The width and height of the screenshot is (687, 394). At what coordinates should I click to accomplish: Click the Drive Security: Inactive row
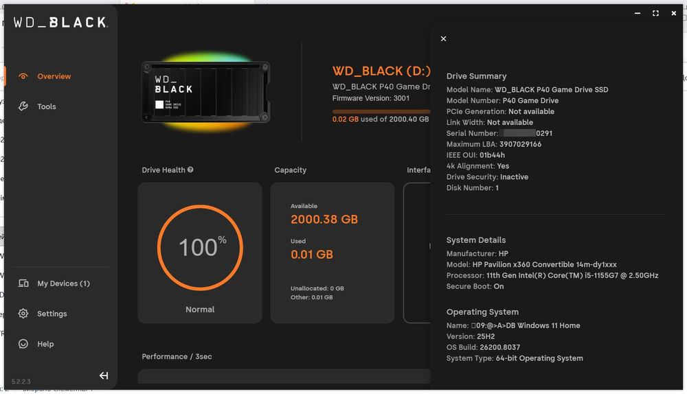487,177
